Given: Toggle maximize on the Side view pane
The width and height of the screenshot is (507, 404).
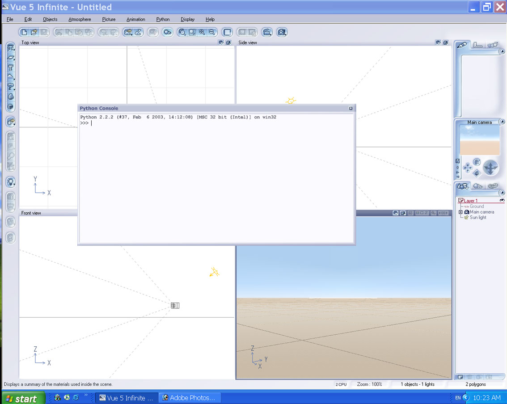Looking at the screenshot, I should tap(445, 42).
